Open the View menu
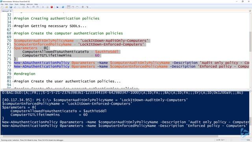The width and height of the screenshot is (252, 142). 11,4
